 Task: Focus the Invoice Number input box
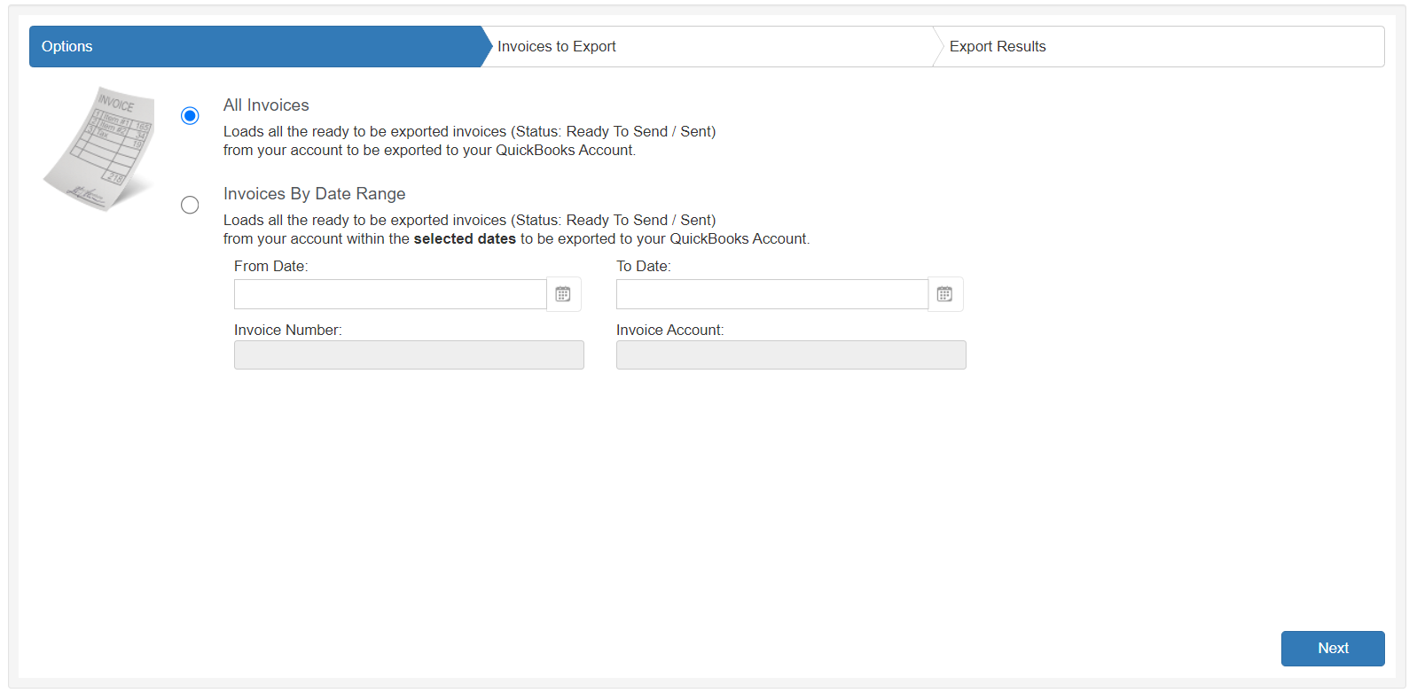coord(409,355)
